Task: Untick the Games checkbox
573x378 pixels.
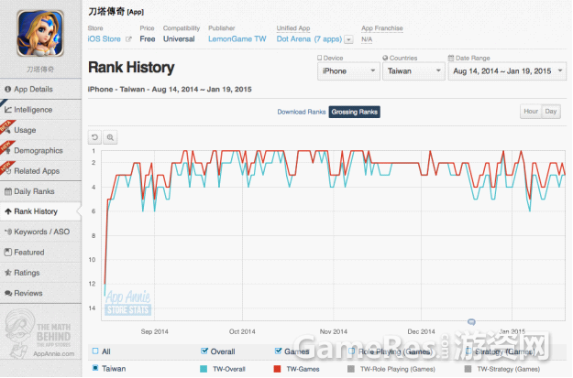Action: [x=278, y=351]
